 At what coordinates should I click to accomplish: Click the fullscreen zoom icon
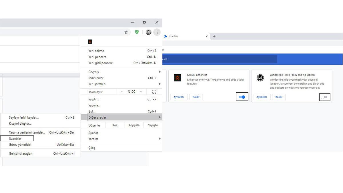click(x=154, y=92)
